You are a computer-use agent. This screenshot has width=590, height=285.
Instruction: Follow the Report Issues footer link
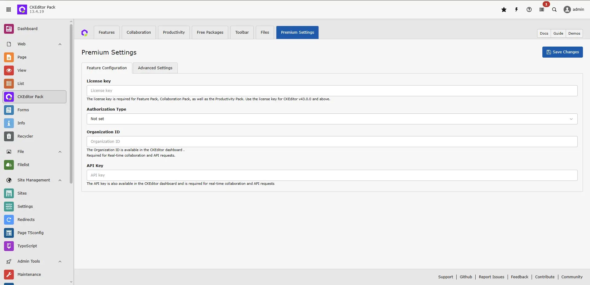coord(491,277)
